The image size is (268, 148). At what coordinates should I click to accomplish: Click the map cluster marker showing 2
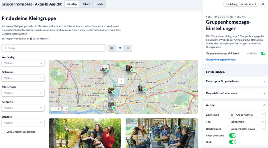pos(121,81)
